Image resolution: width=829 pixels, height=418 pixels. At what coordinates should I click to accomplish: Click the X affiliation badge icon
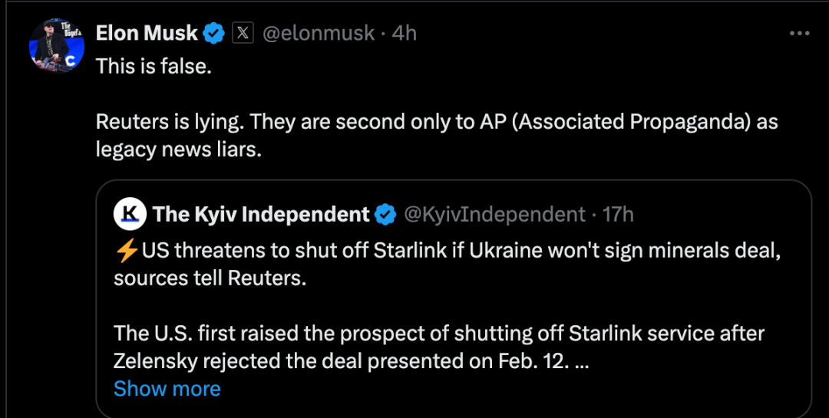243,33
